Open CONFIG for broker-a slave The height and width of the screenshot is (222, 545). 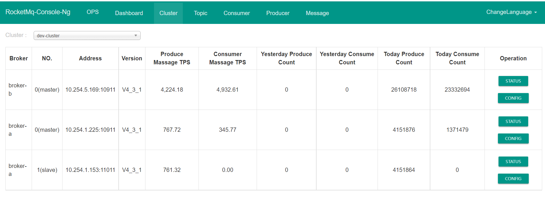pyautogui.click(x=513, y=179)
